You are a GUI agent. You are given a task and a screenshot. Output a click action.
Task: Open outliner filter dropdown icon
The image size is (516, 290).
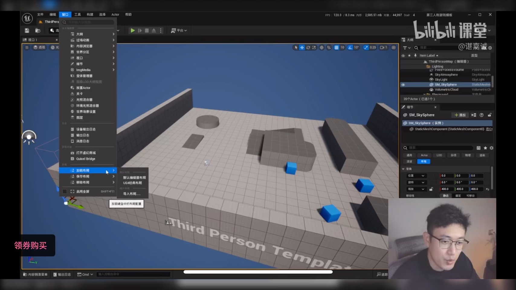click(407, 48)
